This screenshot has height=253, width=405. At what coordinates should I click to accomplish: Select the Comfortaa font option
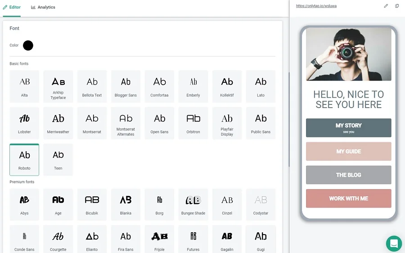point(159,86)
